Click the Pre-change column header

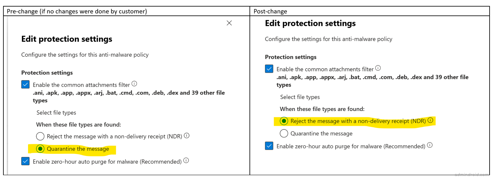tap(77, 11)
